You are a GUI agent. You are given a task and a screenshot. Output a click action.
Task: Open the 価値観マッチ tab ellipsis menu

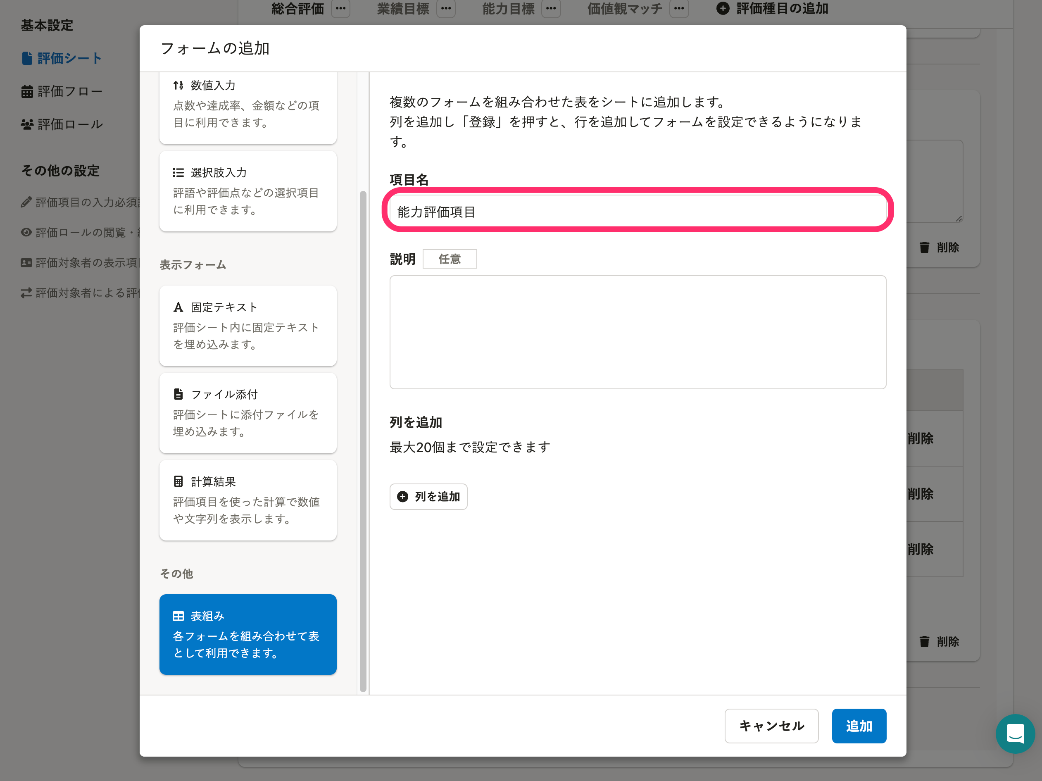coord(679,9)
